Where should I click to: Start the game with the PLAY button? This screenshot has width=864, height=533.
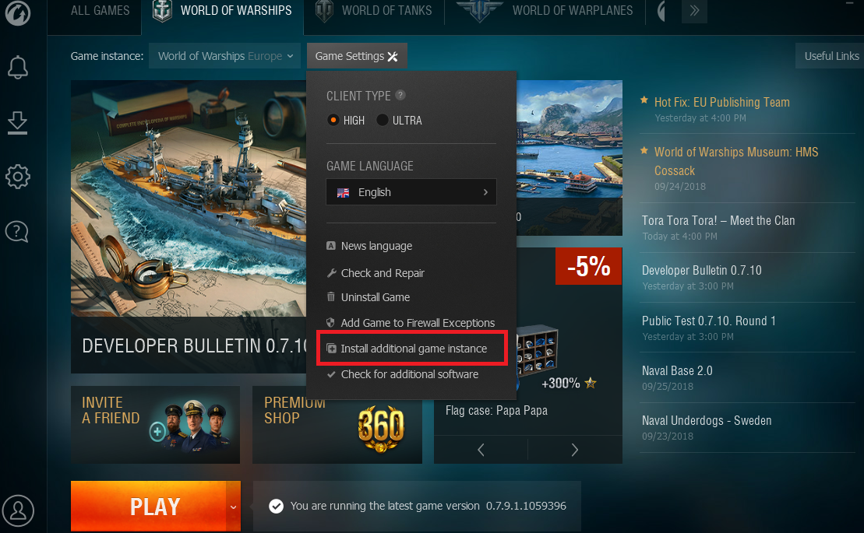pyautogui.click(x=149, y=507)
